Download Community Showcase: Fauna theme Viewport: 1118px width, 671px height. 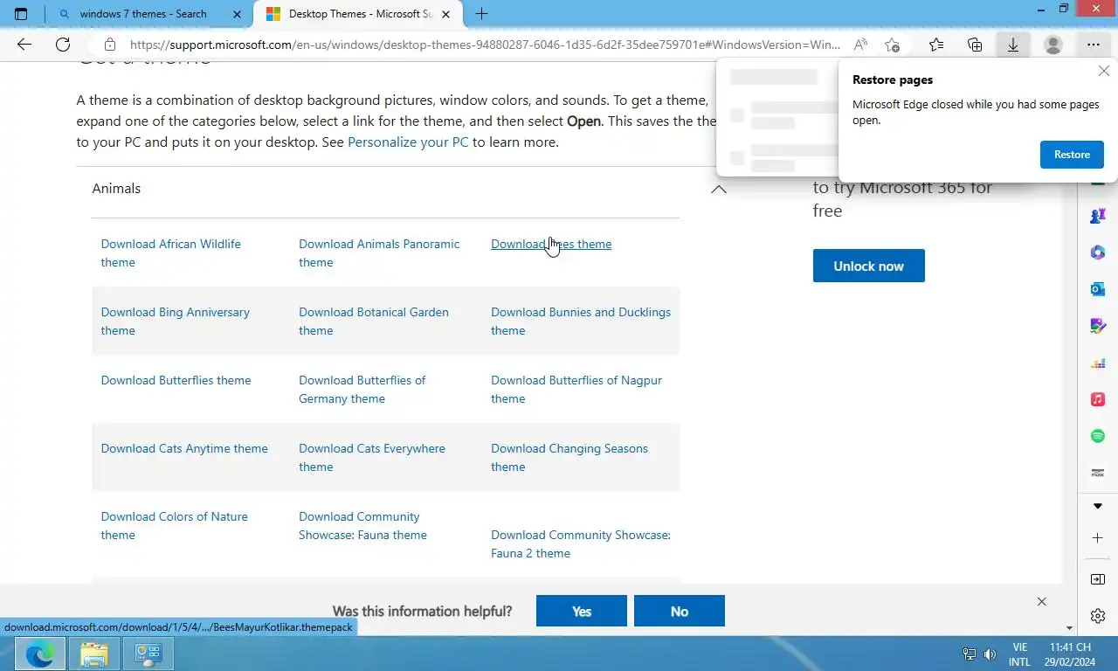tap(362, 525)
